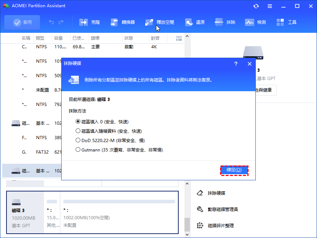317x238 pixels.
Task: Click 動態磁碟管理員 in the right panel
Action: (223, 209)
